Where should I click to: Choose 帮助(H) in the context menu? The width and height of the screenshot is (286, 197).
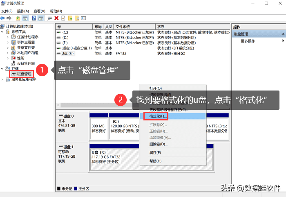point(173,161)
